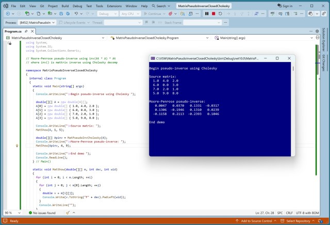Select the Program.cs editor tab
Viewport: 330px width, 225px height.
click(13, 31)
